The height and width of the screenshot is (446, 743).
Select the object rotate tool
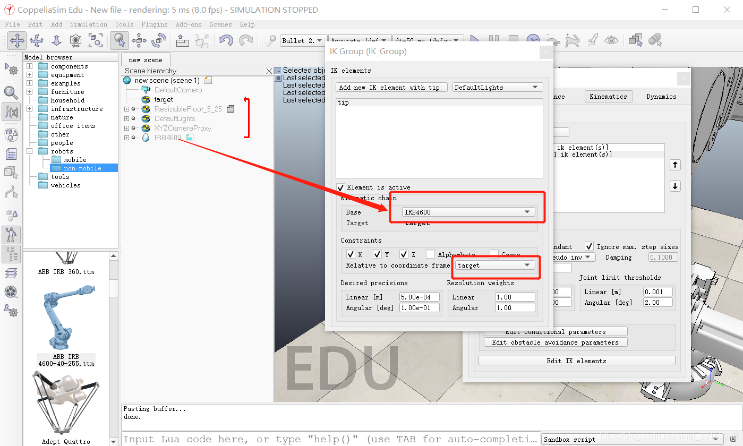[x=159, y=40]
